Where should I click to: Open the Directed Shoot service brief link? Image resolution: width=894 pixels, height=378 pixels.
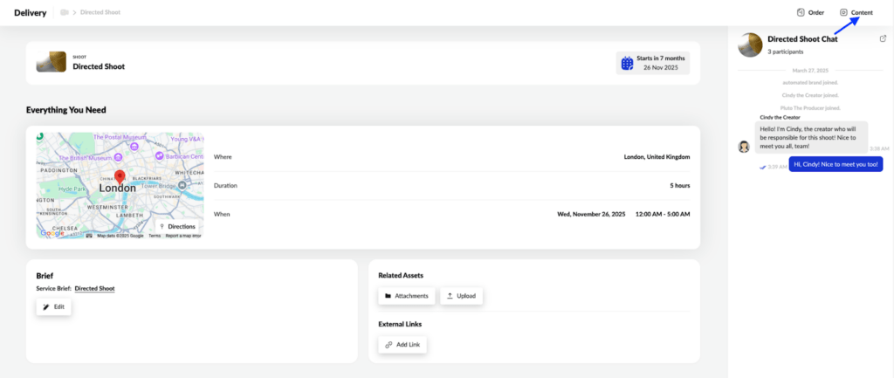94,288
